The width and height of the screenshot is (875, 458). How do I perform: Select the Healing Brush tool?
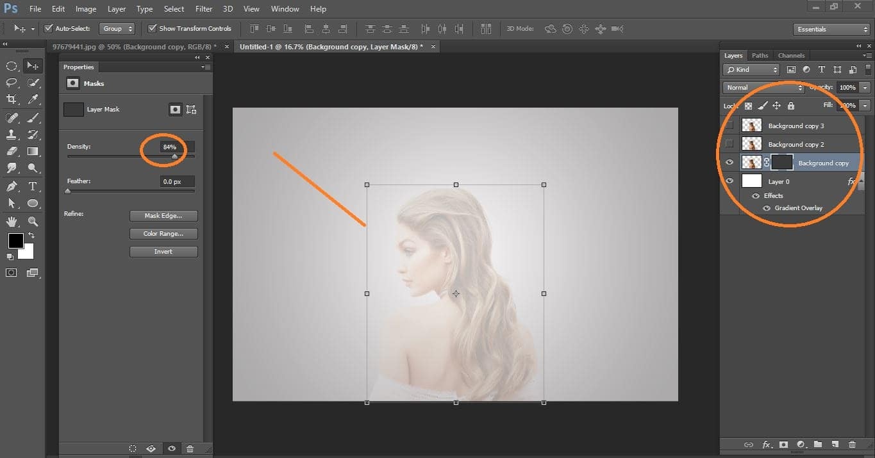(11, 117)
